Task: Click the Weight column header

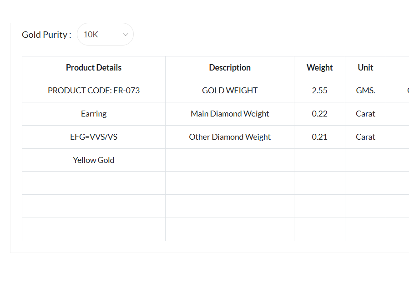Action: click(x=319, y=68)
